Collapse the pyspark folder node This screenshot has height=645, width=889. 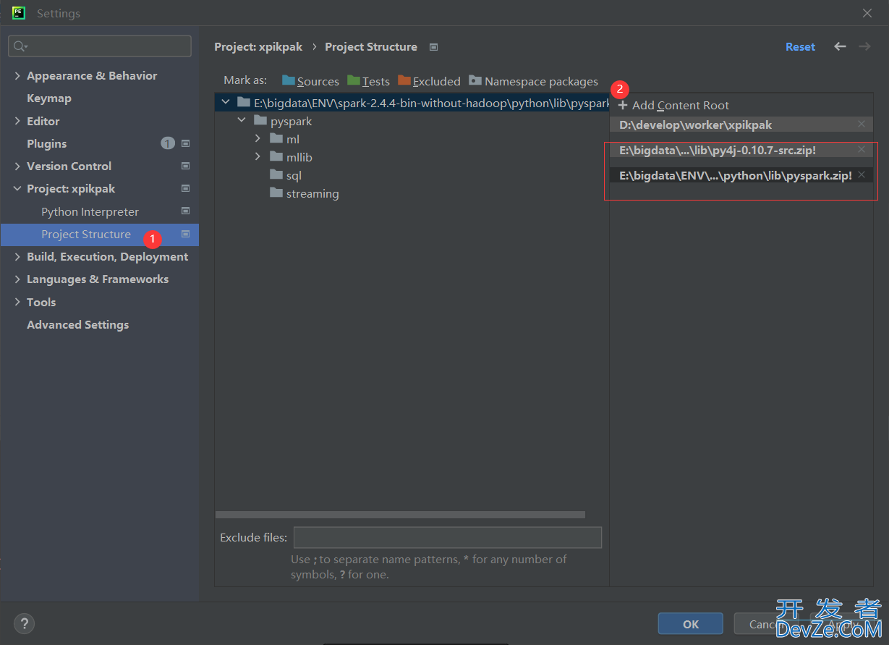click(242, 120)
